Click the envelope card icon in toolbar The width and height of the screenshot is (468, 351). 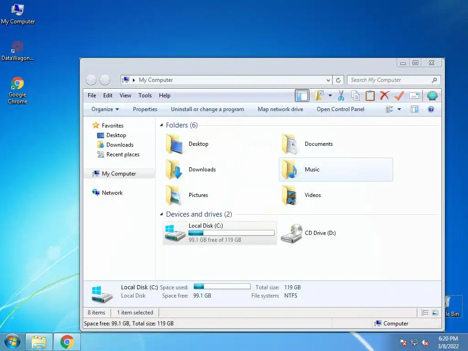point(414,96)
